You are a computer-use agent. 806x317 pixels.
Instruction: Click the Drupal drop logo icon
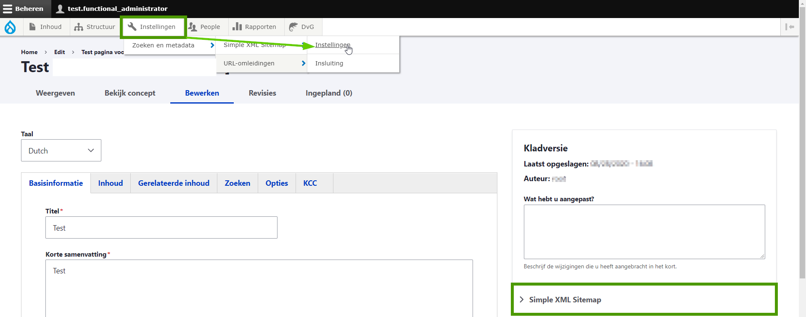[x=10, y=27]
